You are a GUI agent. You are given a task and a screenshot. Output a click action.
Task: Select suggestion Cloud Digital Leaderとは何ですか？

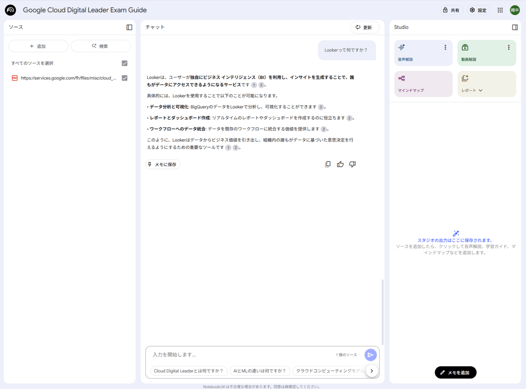tap(189, 371)
